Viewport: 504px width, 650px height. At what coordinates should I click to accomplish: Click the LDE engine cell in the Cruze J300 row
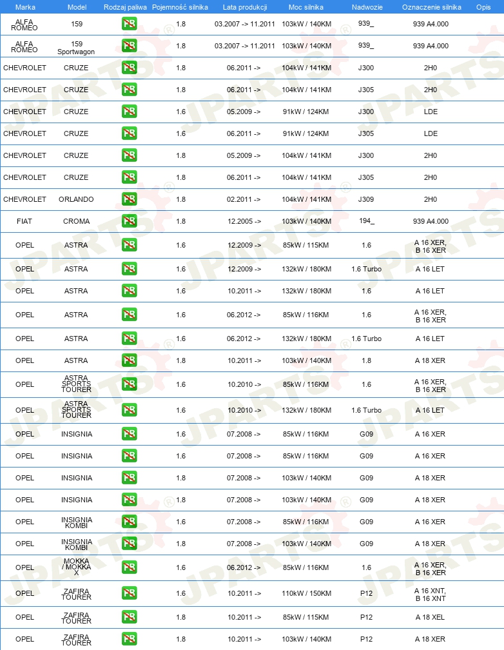(x=431, y=112)
